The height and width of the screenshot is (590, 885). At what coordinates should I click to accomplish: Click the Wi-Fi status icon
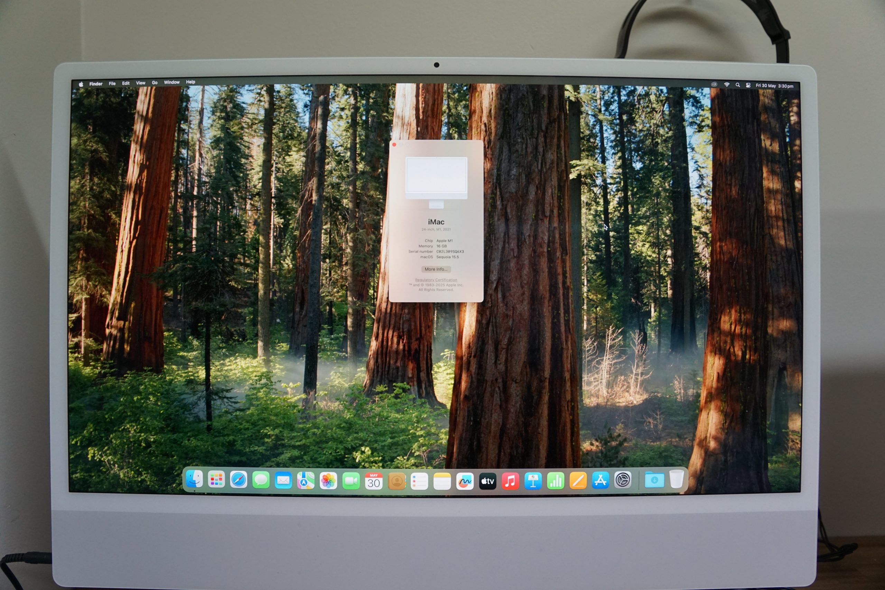(x=727, y=85)
